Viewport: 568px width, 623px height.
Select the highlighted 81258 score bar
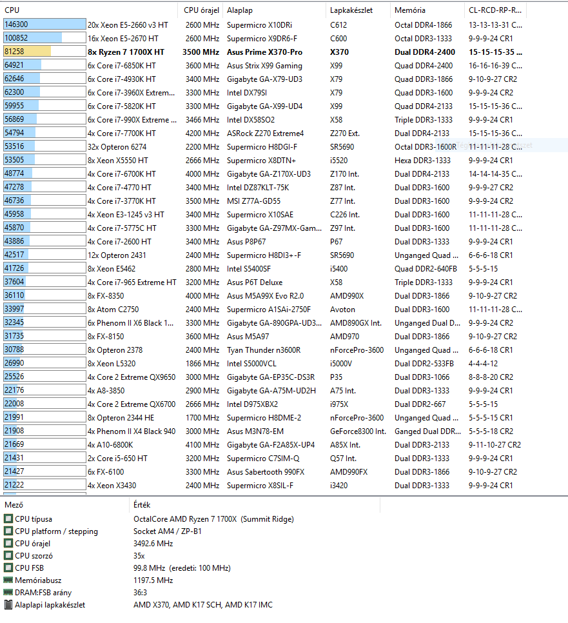click(44, 52)
